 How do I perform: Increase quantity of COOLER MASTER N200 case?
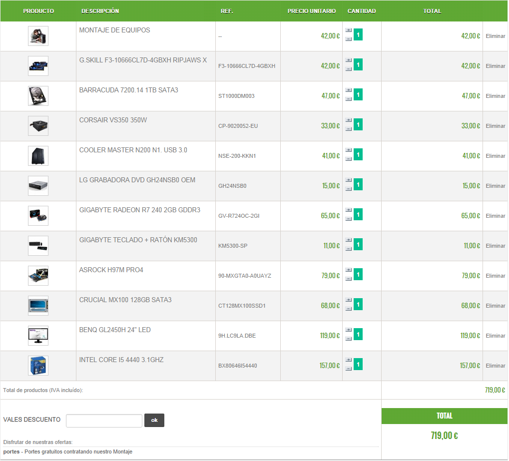pyautogui.click(x=348, y=150)
